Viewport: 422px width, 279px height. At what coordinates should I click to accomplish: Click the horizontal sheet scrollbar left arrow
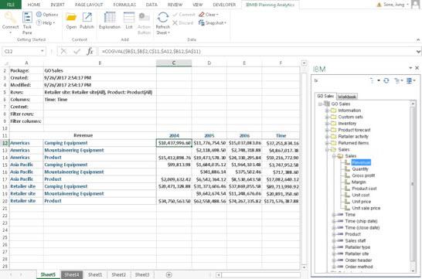point(219,275)
